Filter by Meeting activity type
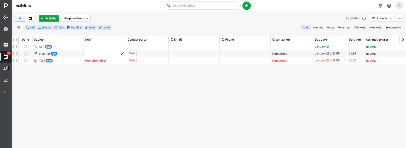 click(x=44, y=27)
